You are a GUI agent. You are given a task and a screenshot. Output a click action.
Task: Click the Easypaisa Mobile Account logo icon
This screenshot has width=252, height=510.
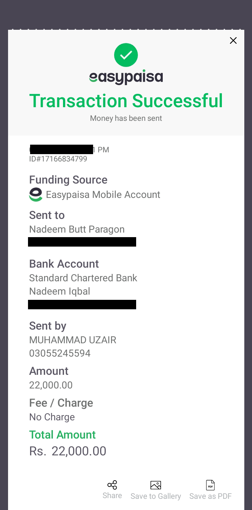(36, 194)
